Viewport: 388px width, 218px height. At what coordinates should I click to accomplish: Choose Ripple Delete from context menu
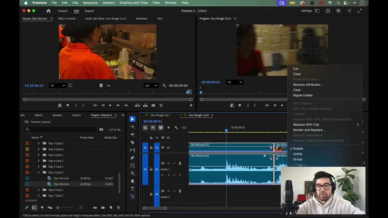[303, 95]
